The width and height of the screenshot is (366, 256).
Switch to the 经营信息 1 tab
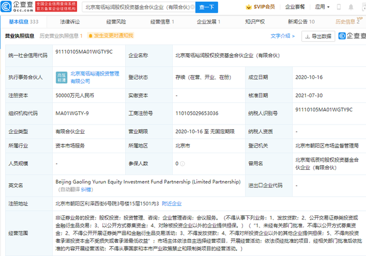pyautogui.click(x=162, y=22)
